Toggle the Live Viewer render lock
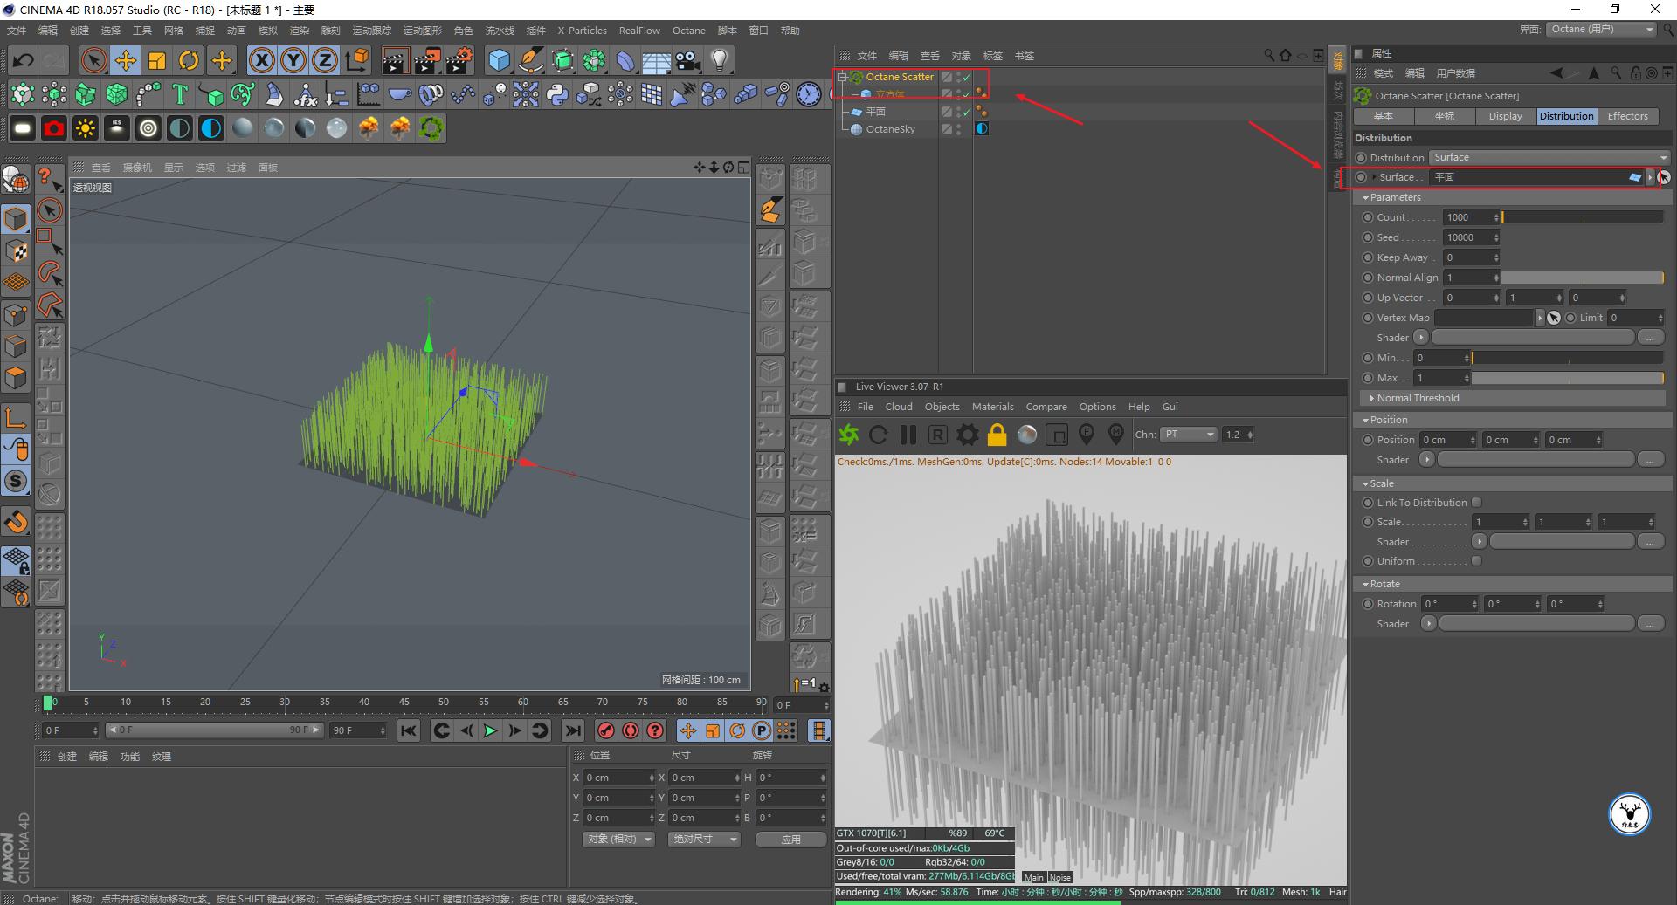Viewport: 1677px width, 905px height. pos(997,435)
